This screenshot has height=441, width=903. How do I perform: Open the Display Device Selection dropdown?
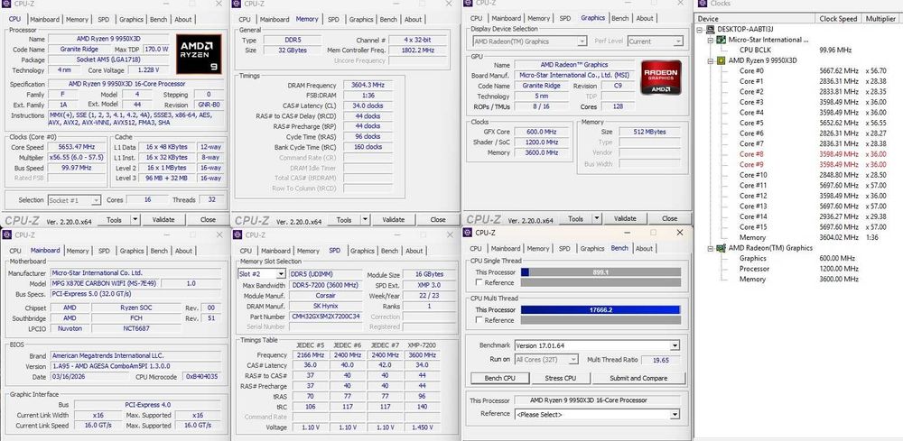(582, 41)
